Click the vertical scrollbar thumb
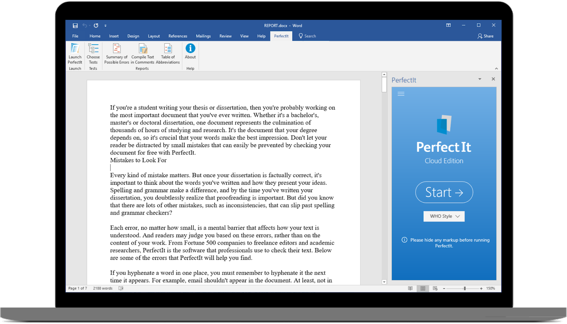This screenshot has height=324, width=567. point(384,85)
